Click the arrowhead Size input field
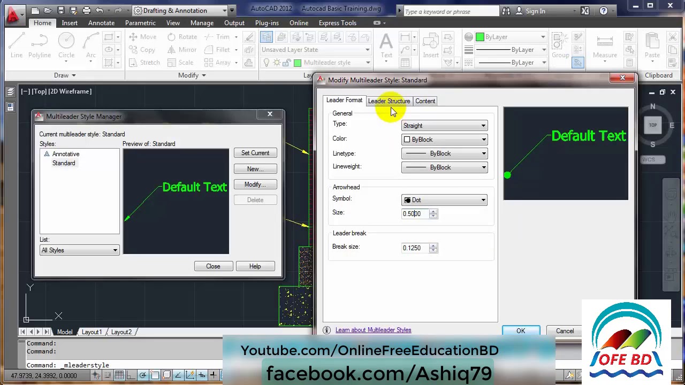This screenshot has width=685, height=385. (415, 214)
